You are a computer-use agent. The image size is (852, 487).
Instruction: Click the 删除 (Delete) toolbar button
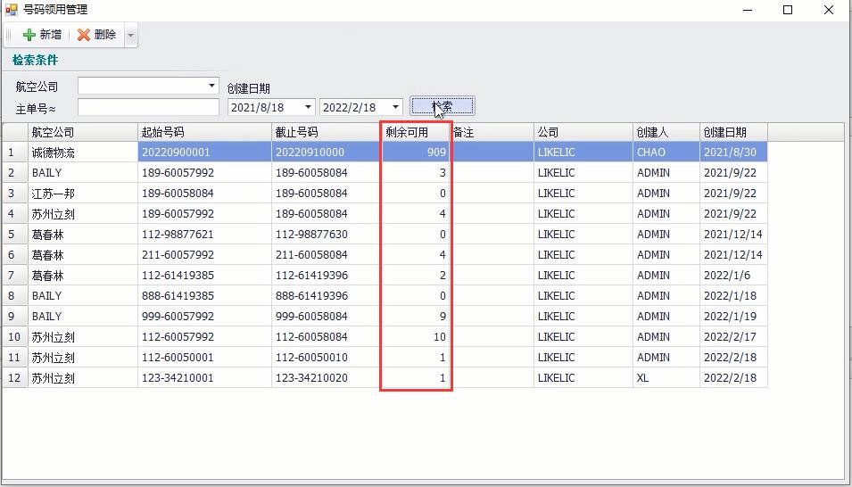pyautogui.click(x=96, y=35)
